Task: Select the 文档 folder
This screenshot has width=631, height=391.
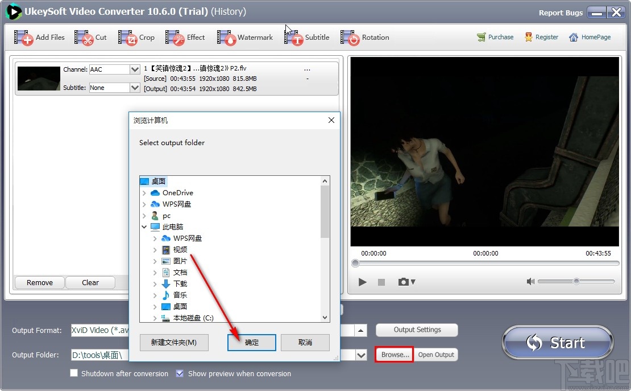Action: pos(180,273)
